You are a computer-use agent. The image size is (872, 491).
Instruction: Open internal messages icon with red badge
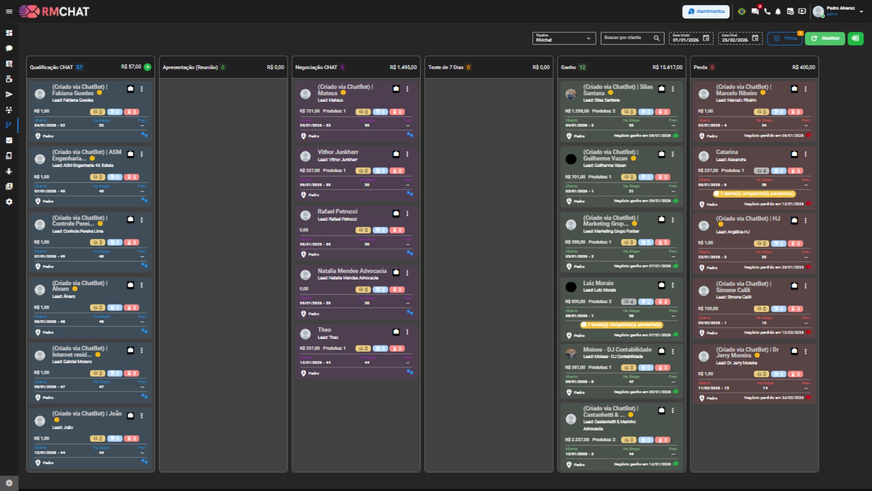(755, 11)
